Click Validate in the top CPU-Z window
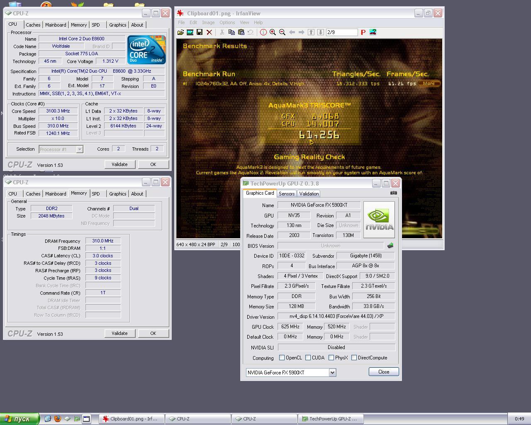The image size is (531, 425). coord(119,164)
